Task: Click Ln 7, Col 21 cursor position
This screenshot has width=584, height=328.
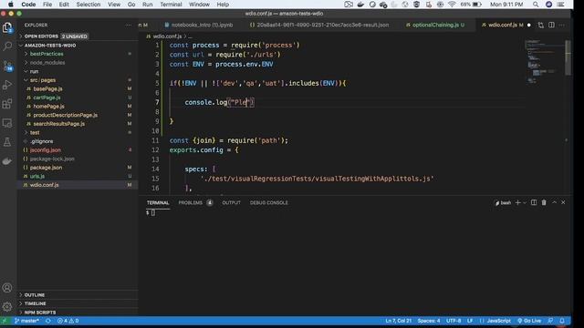Action: [399, 321]
